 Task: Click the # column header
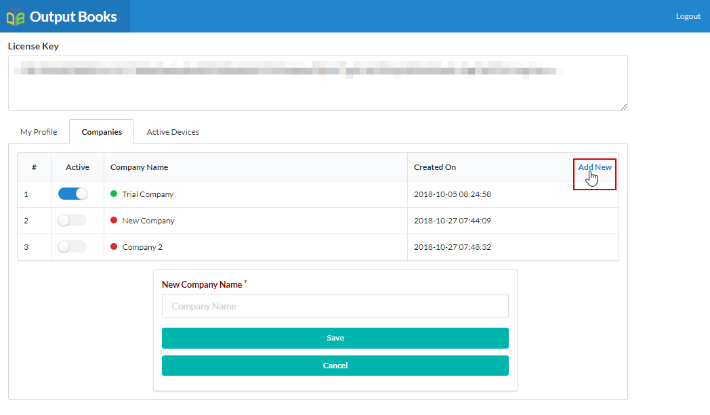[x=34, y=167]
